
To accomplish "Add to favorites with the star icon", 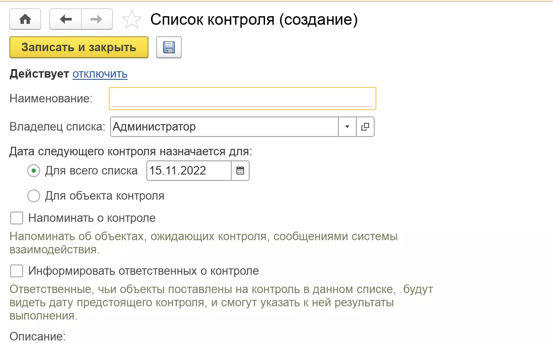I will click(x=131, y=20).
